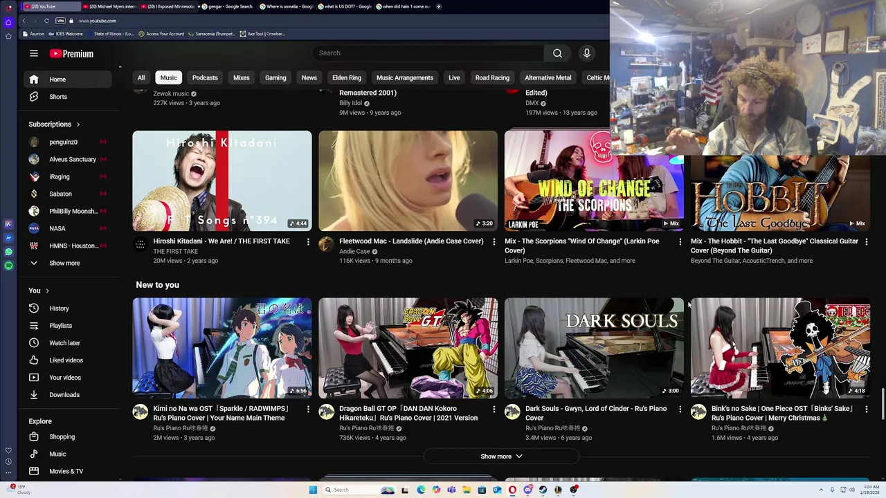886x498 pixels.
Task: Click the page vertical scrollbar thumb
Action: click(883, 405)
